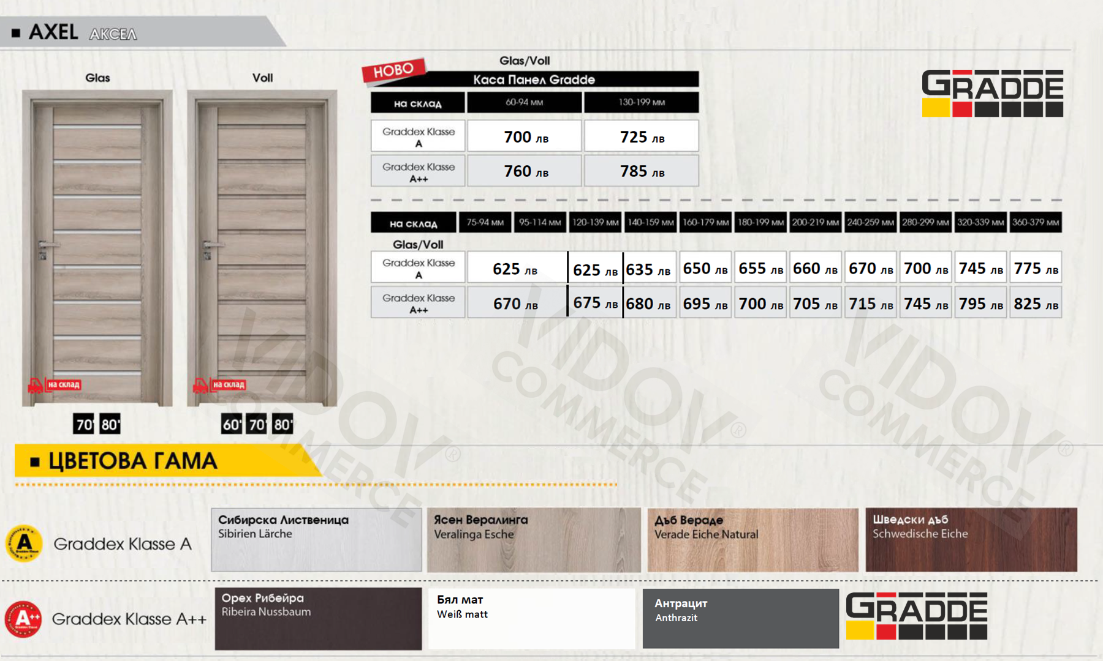
Task: Click the 280-299 мм column header
Action: [925, 222]
